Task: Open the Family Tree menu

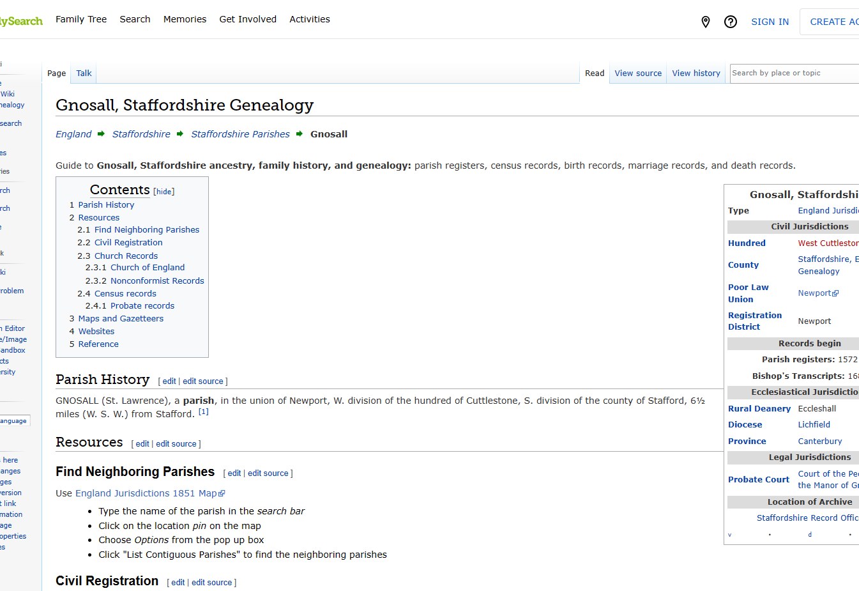Action: 81,19
